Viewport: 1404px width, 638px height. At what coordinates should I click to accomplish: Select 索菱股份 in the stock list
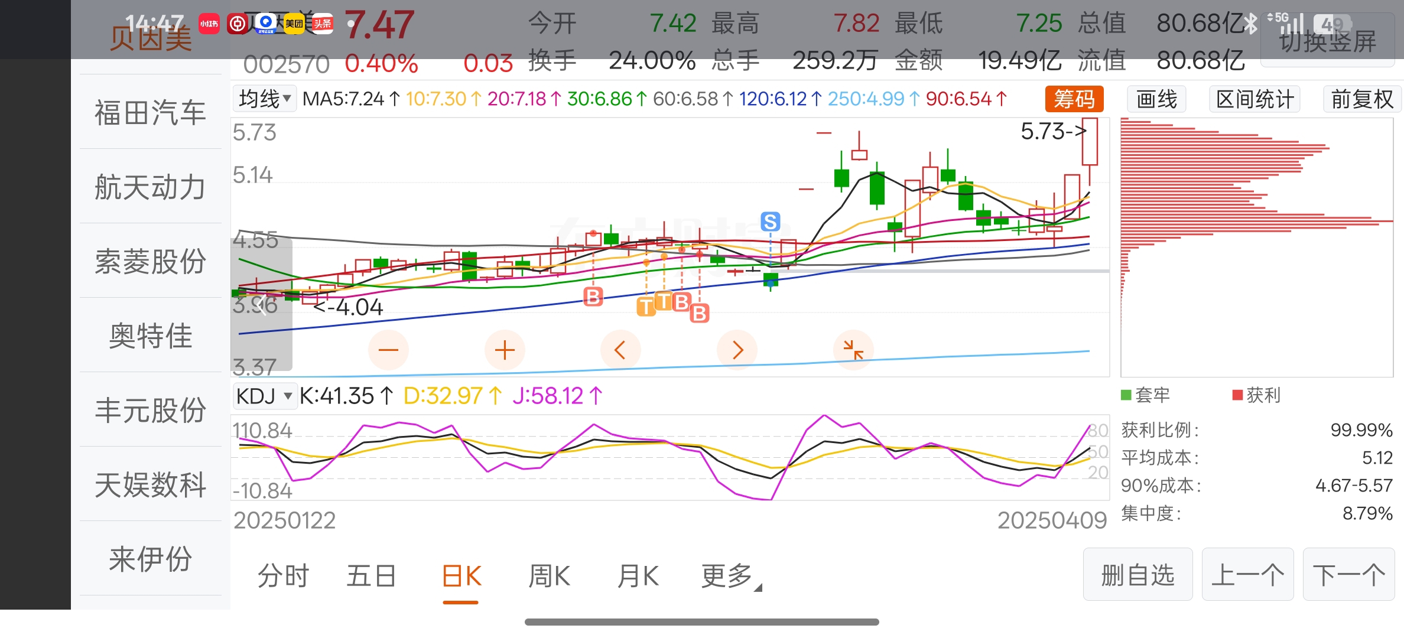coord(150,261)
